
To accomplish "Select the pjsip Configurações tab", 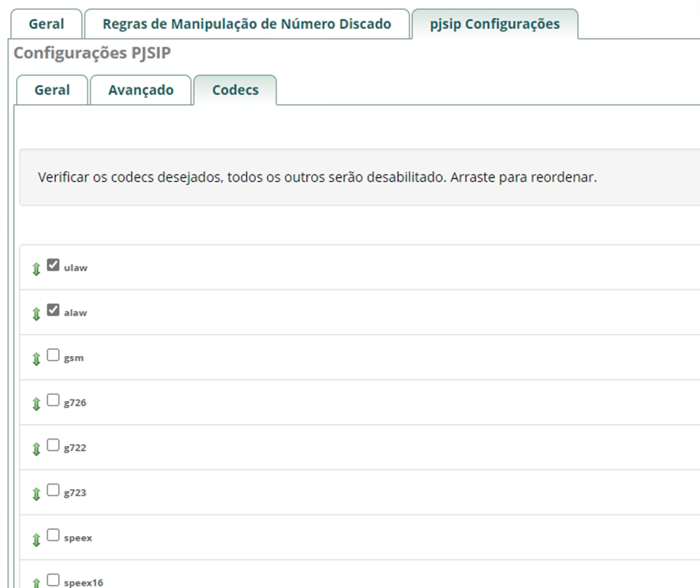I will [x=494, y=24].
